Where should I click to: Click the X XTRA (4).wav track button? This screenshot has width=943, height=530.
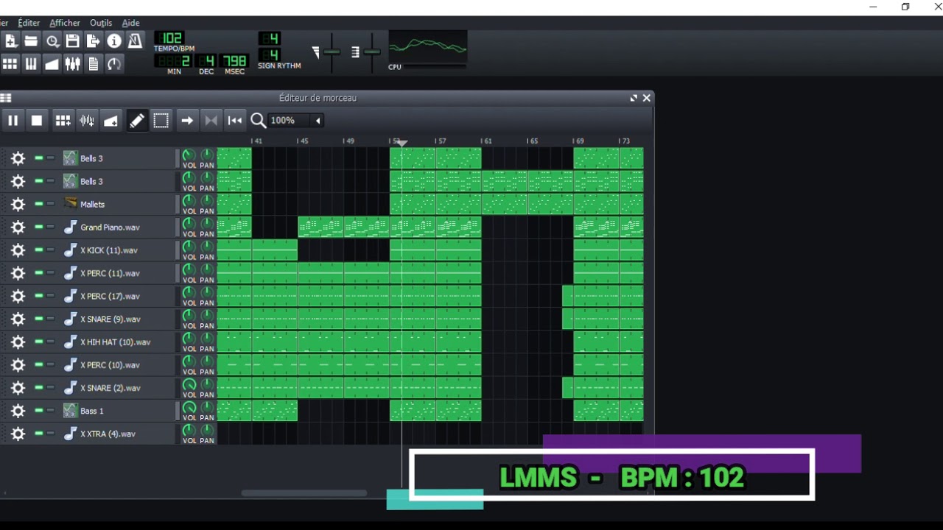point(119,434)
